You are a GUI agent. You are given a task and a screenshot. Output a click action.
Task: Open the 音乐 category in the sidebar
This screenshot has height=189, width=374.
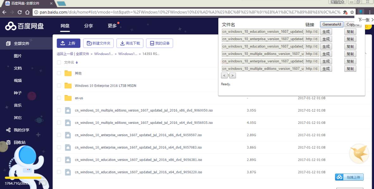(x=18, y=105)
